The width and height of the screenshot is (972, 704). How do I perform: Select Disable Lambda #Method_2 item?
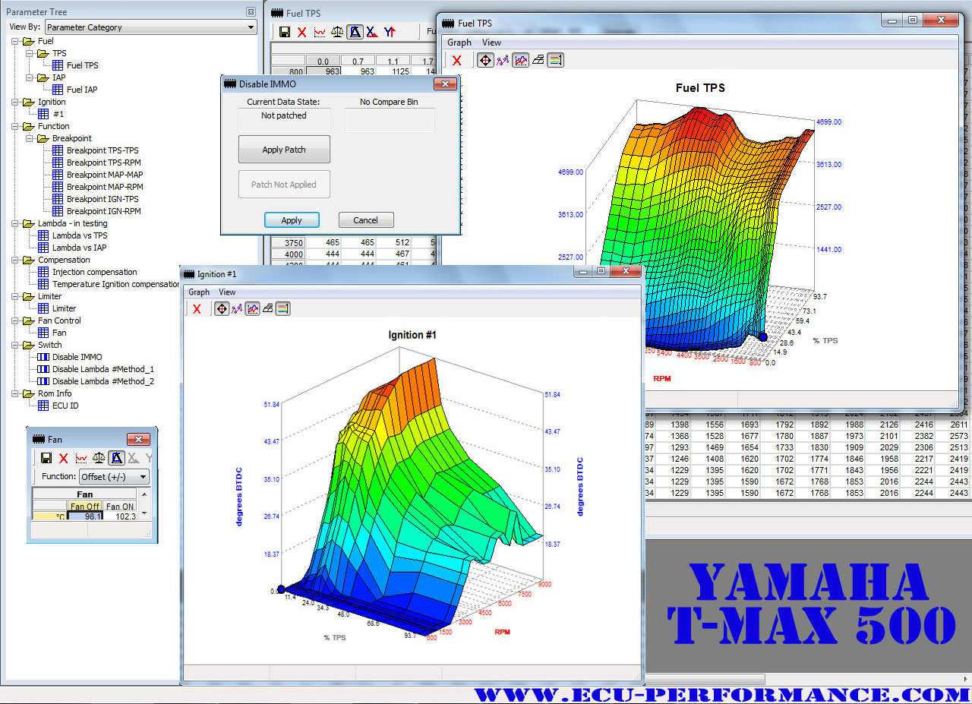103,381
